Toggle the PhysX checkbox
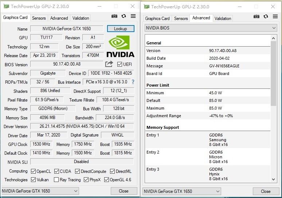 (x=86, y=180)
